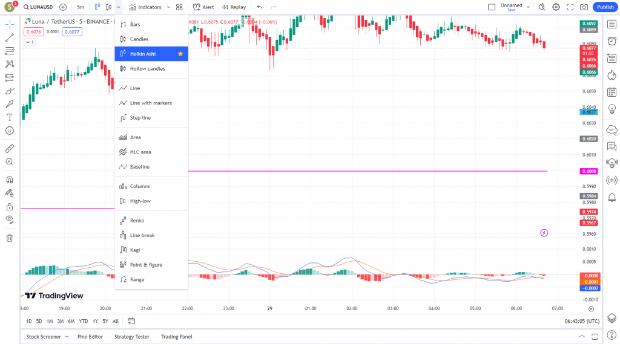The height and width of the screenshot is (344, 620).
Task: Maximize the bottom panel
Action: click(x=595, y=337)
